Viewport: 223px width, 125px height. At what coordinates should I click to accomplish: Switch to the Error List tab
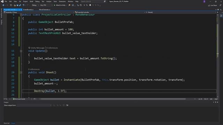coord(7,123)
